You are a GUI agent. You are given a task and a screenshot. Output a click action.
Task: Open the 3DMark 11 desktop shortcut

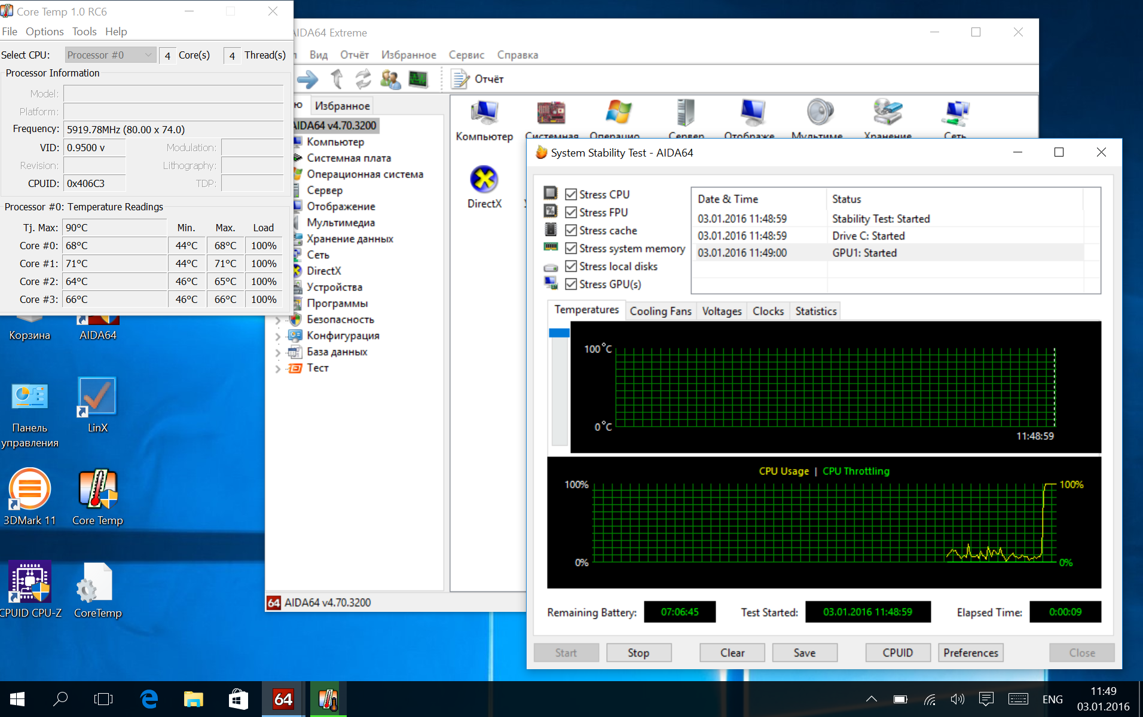point(30,497)
